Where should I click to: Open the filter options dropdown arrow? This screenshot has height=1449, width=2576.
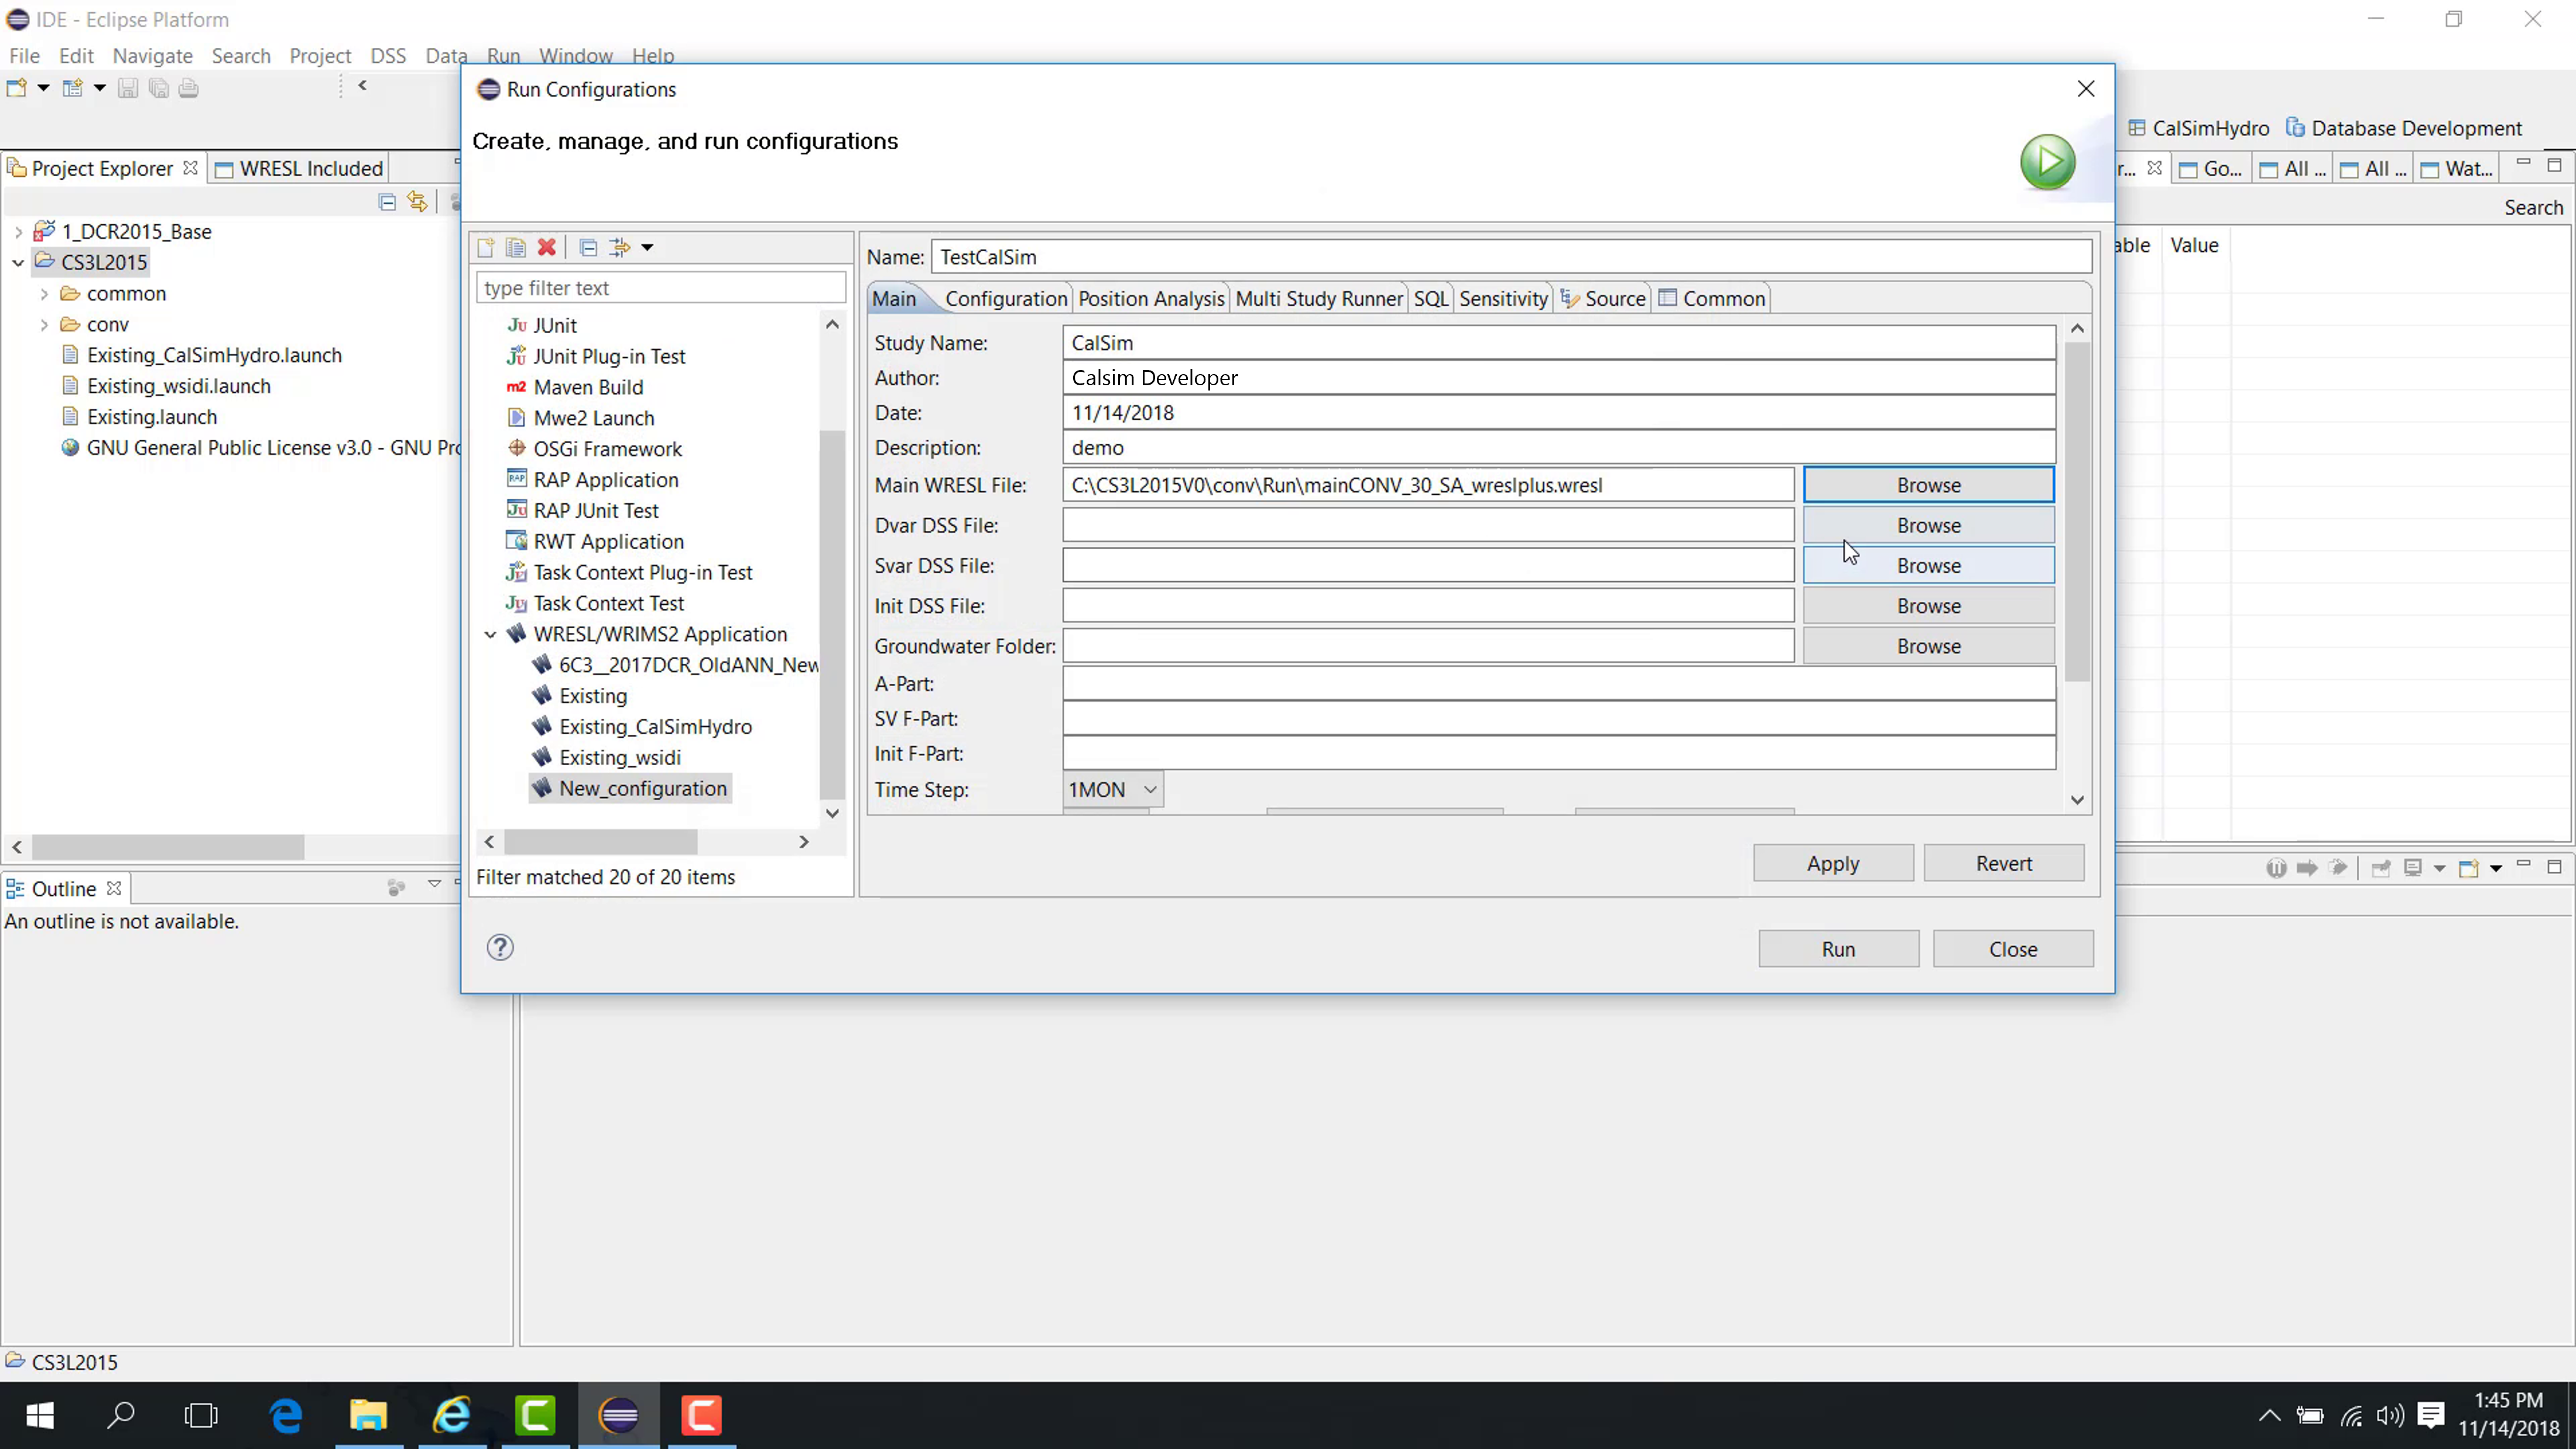click(647, 247)
